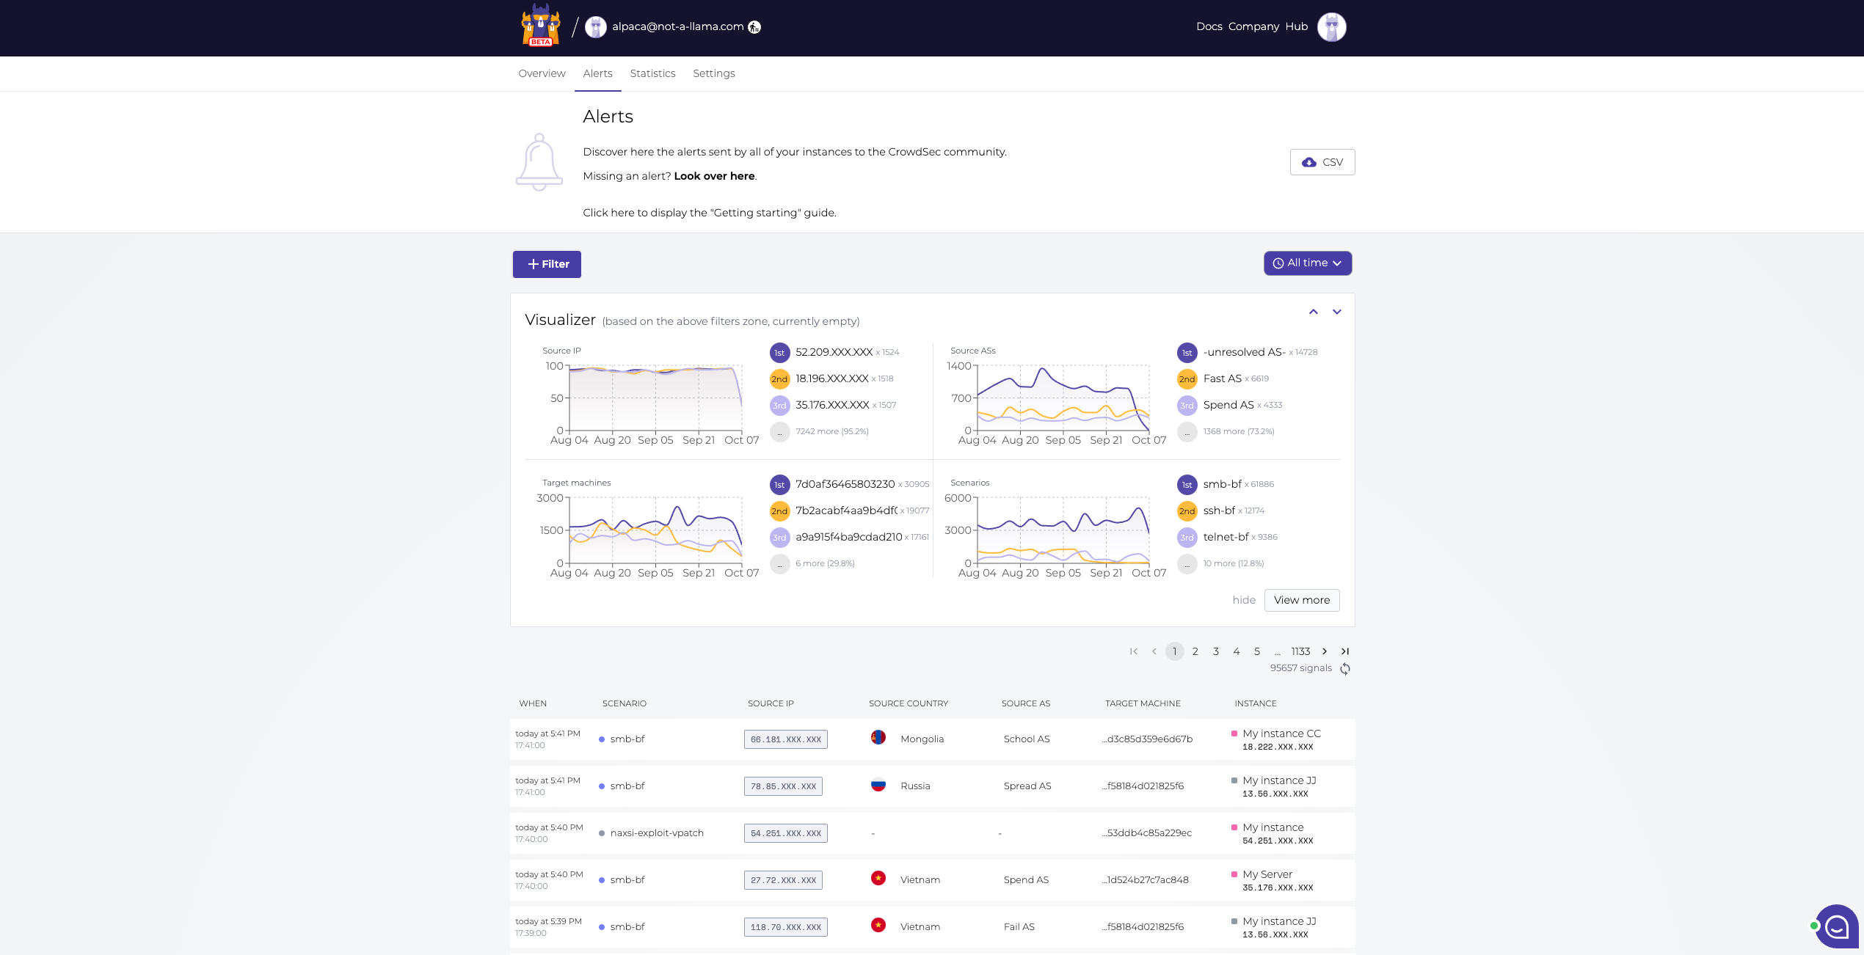Add a new Filter

[x=547, y=264]
